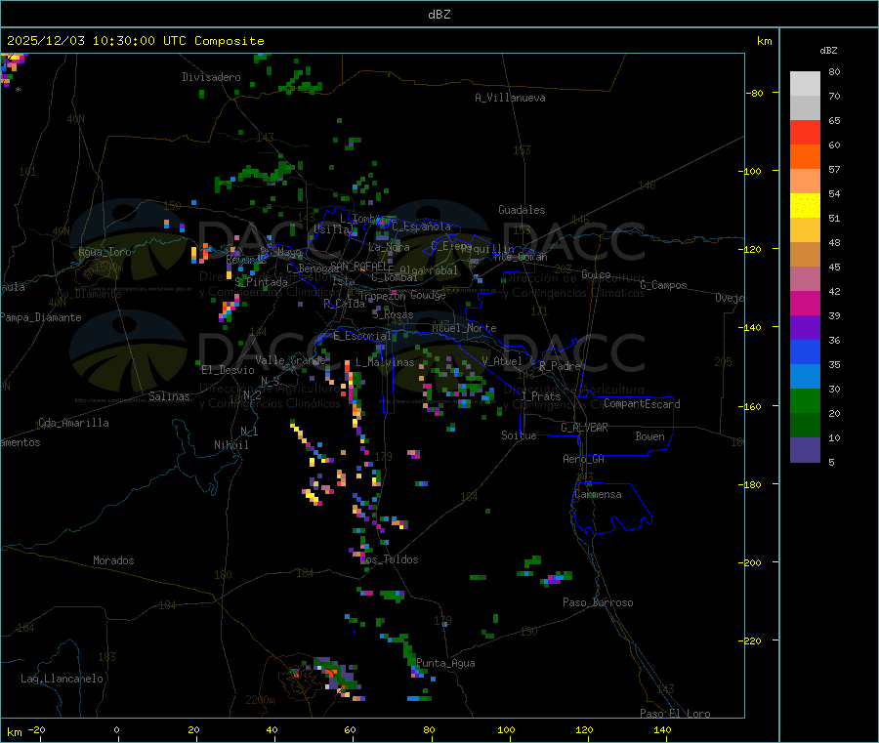Image resolution: width=879 pixels, height=743 pixels.
Task: Click the 'L_Malvinas' location label
Action: [x=385, y=362]
